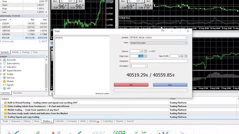The width and height of the screenshot is (239, 134).
Task: Open the Exposure tab in Toolbox
Action: pos(16,121)
